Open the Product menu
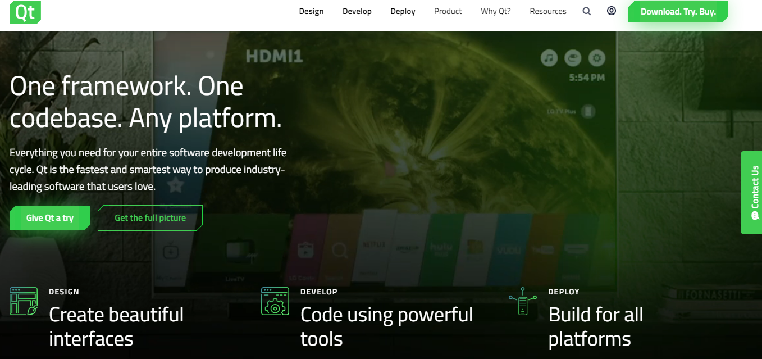This screenshot has height=359, width=762. pyautogui.click(x=448, y=11)
